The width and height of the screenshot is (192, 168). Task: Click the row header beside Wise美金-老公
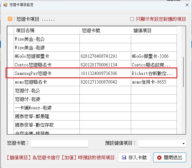click(x=11, y=39)
